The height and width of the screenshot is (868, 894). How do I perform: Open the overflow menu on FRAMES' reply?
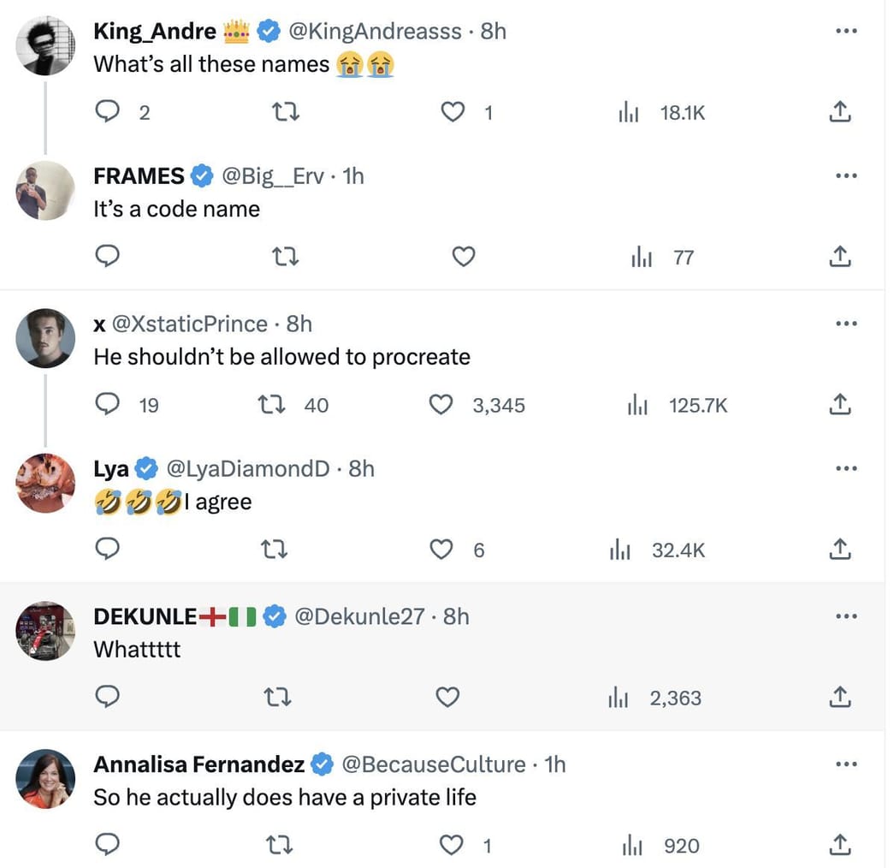tap(846, 175)
